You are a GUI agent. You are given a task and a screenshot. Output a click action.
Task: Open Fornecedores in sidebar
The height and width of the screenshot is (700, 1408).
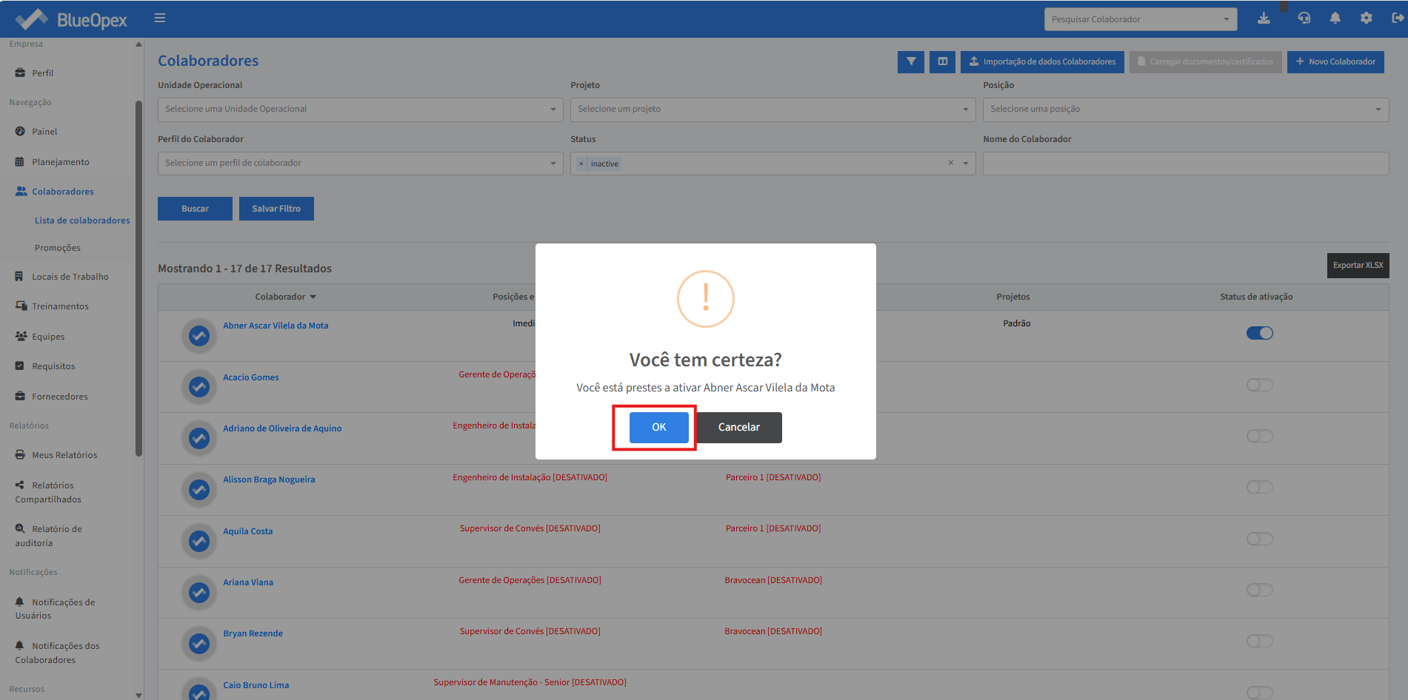click(59, 397)
